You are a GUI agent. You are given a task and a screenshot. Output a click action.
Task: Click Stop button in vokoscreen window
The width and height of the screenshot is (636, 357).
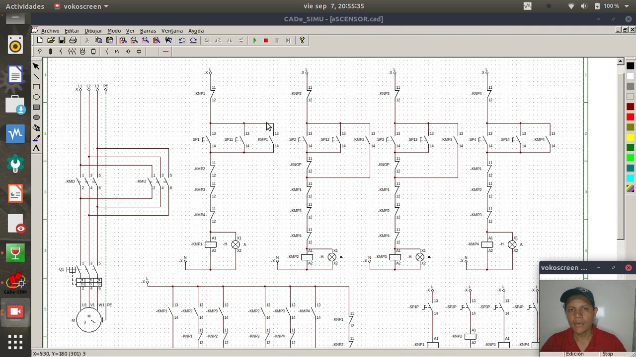(x=607, y=354)
